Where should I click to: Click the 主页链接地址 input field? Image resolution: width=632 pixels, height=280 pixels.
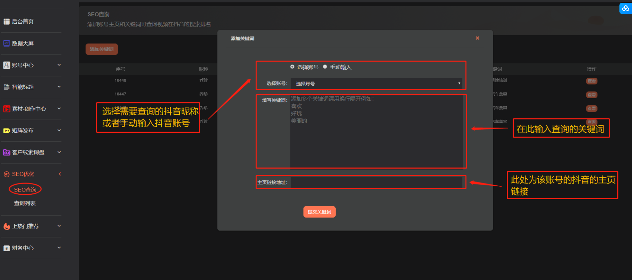tap(377, 182)
